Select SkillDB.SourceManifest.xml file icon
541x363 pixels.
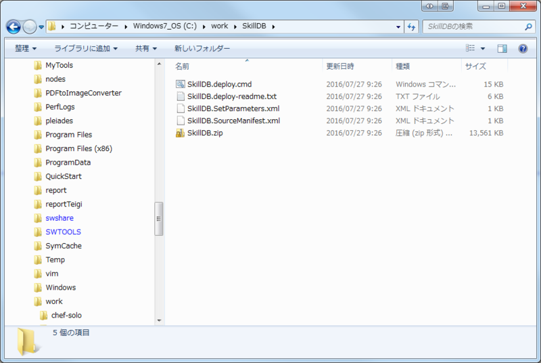181,121
